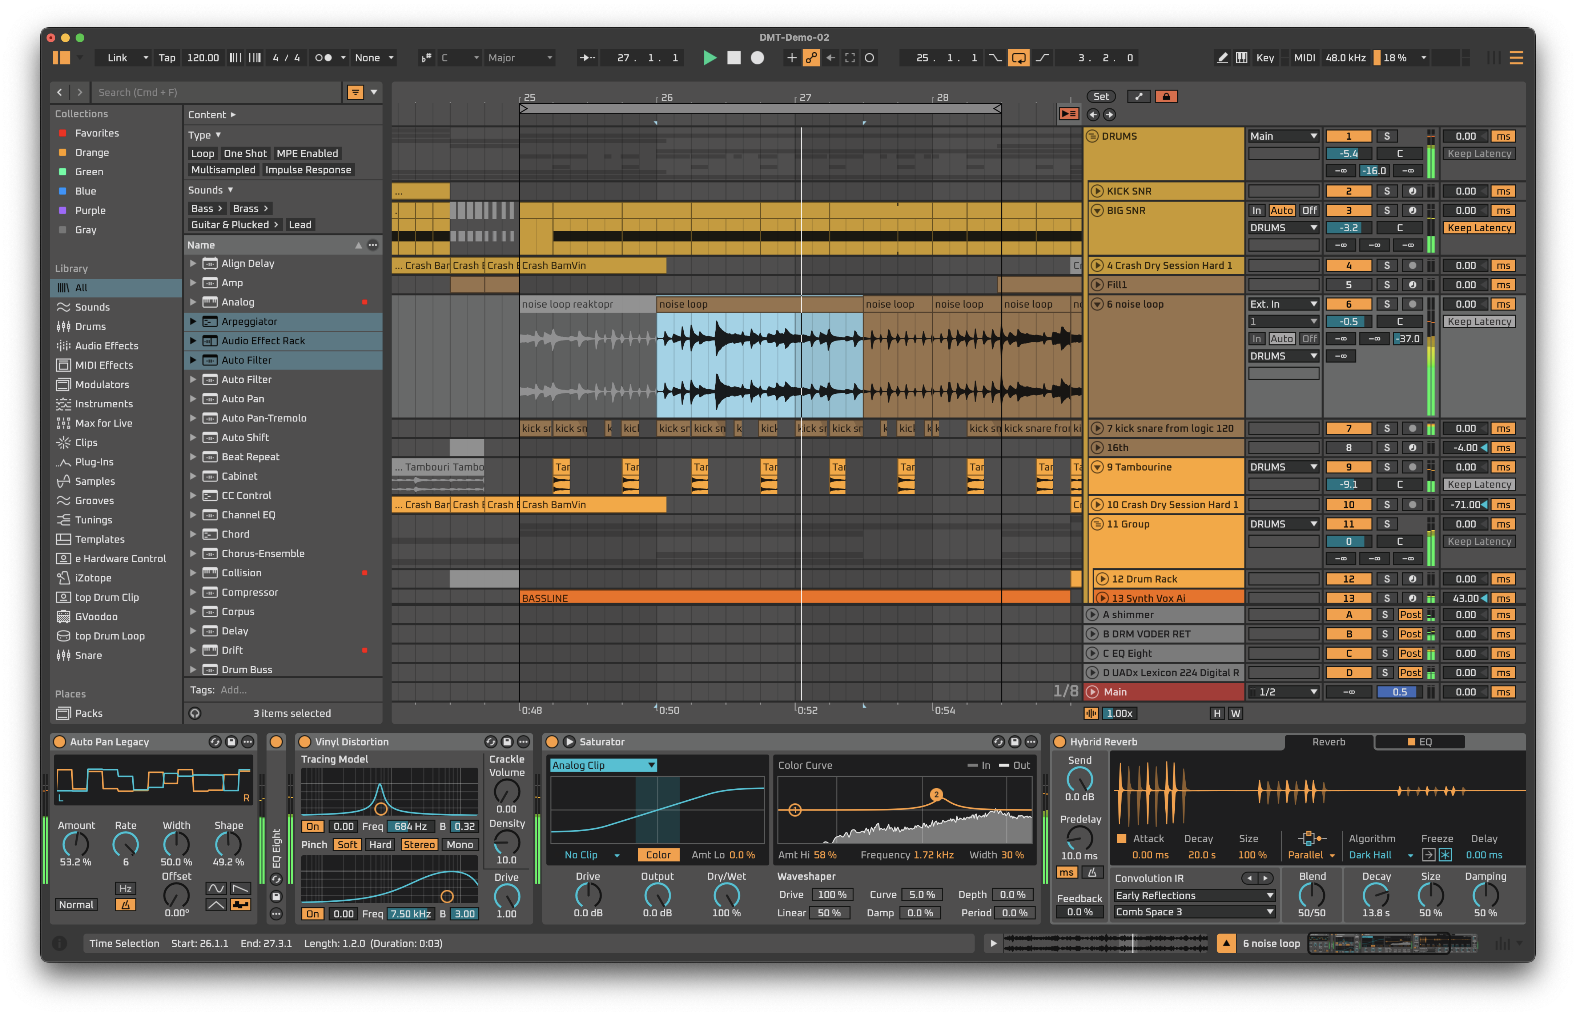Screen dimensions: 1576x1016
Task: Switch to Hybrid Reverb EQ tab
Action: point(1419,742)
